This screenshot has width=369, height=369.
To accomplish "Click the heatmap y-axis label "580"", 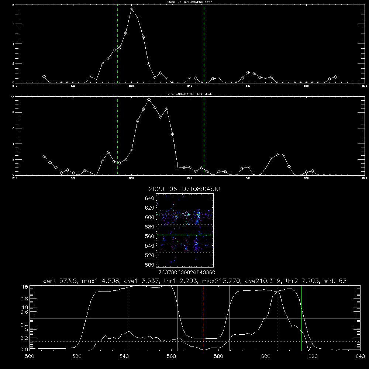I will (150, 227).
